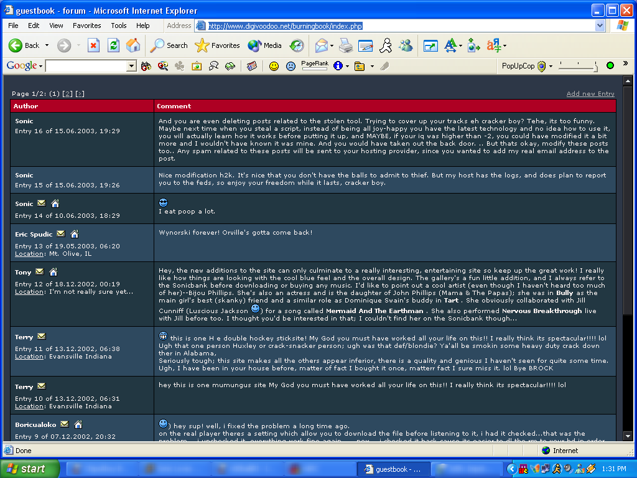Refresh the current page

click(113, 45)
